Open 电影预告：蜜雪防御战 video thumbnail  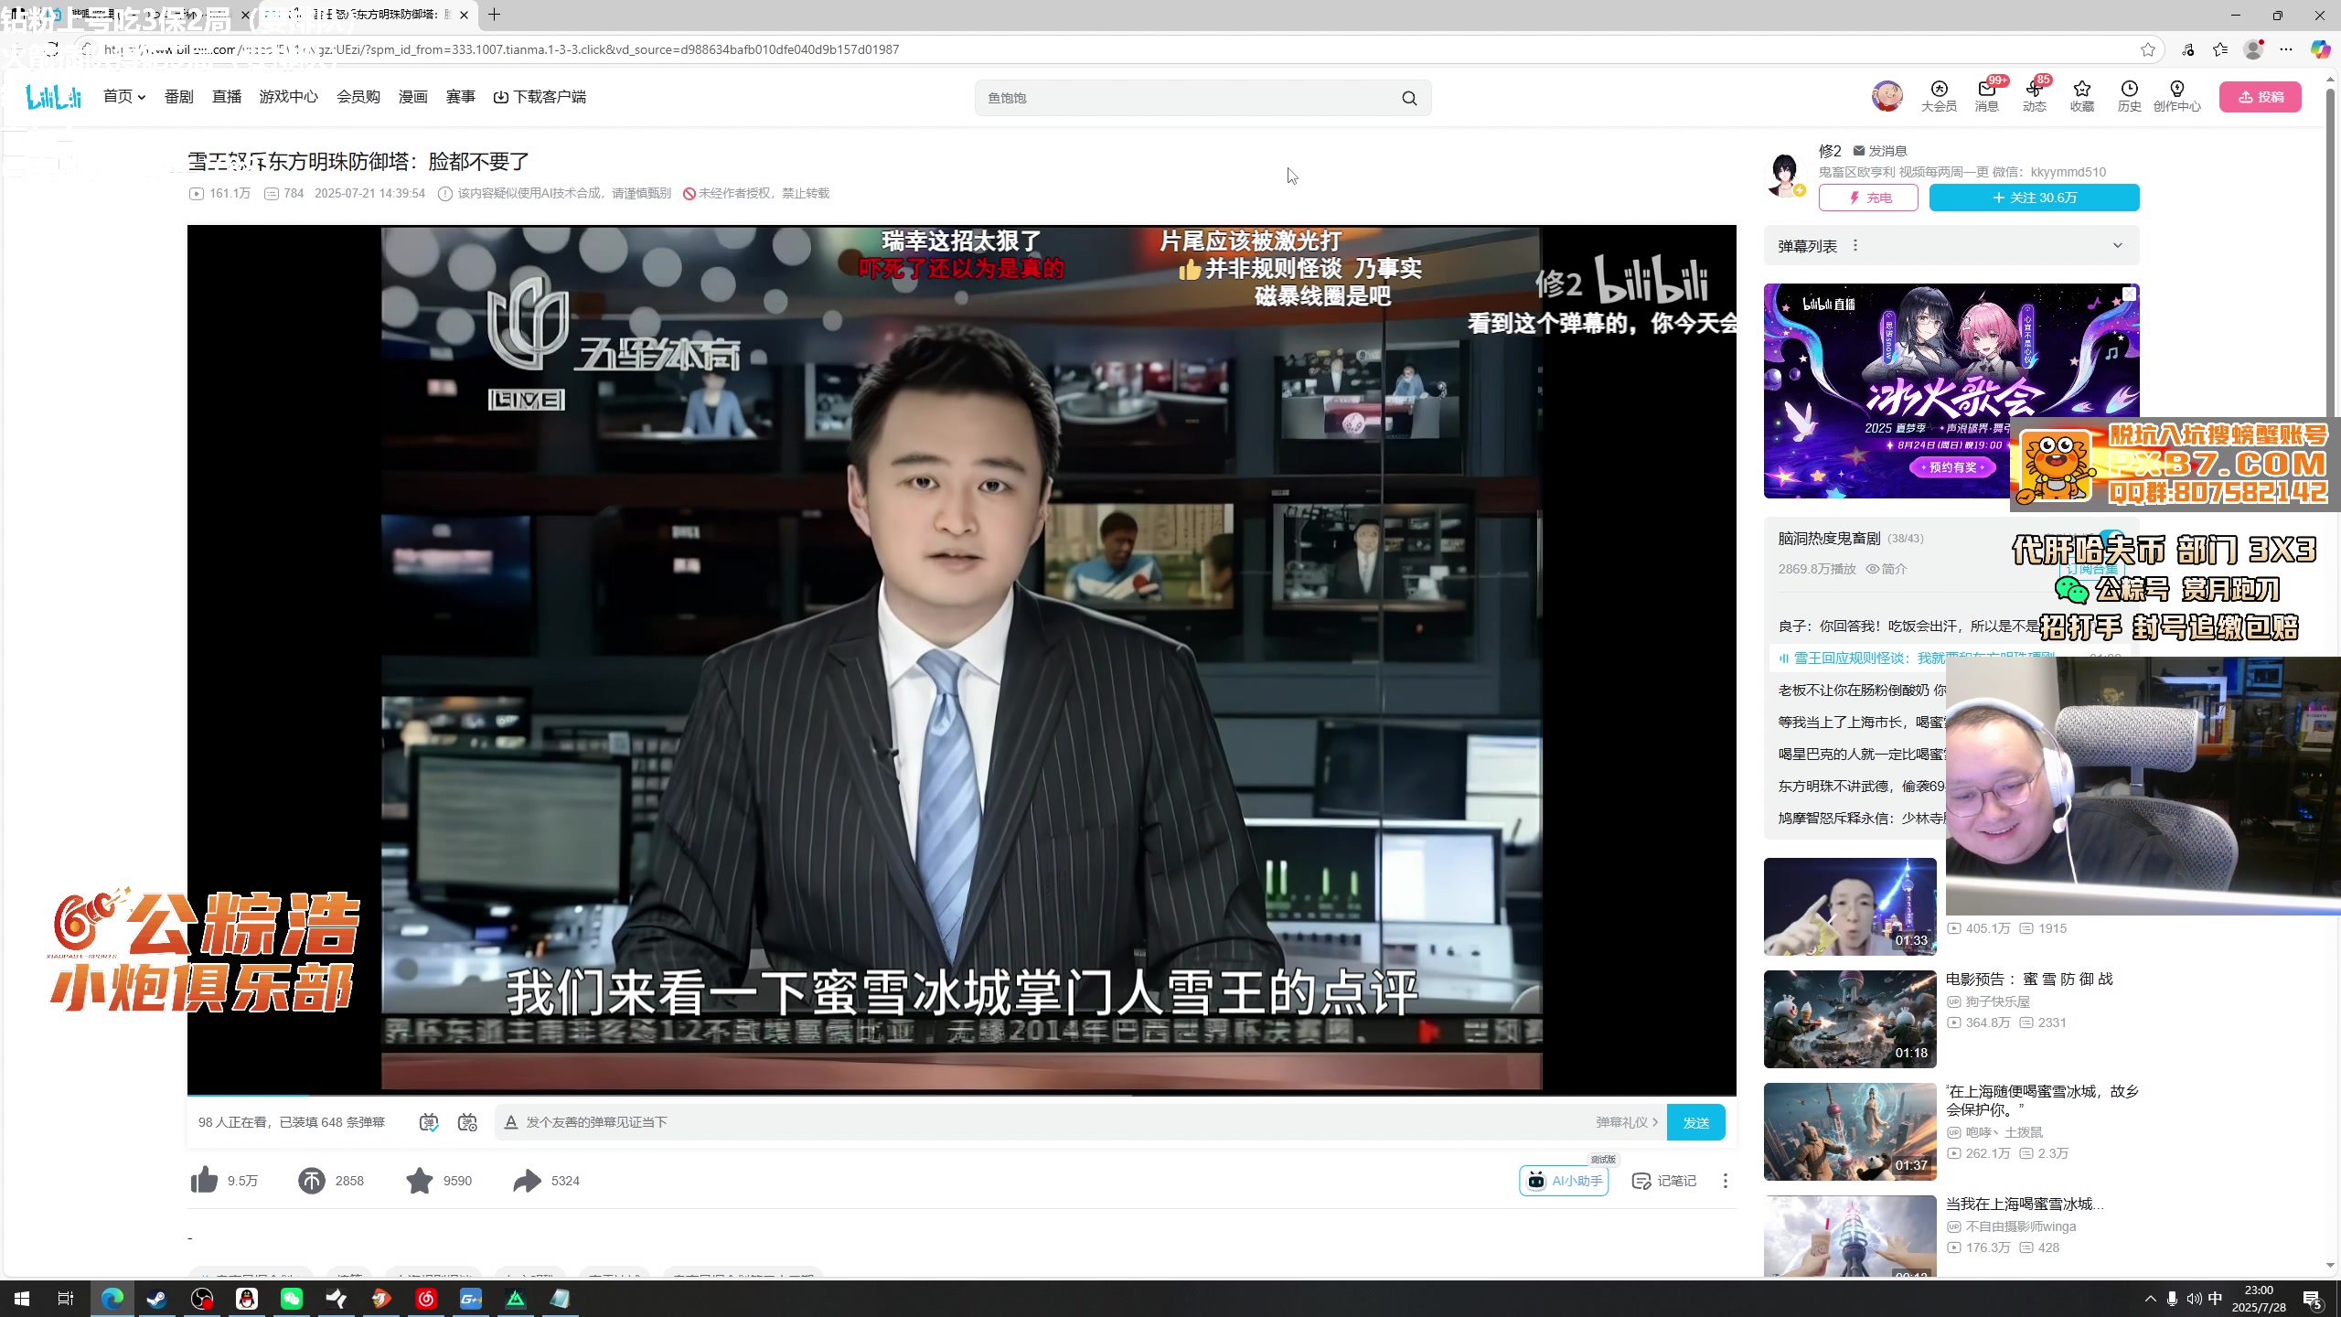(x=1850, y=1019)
